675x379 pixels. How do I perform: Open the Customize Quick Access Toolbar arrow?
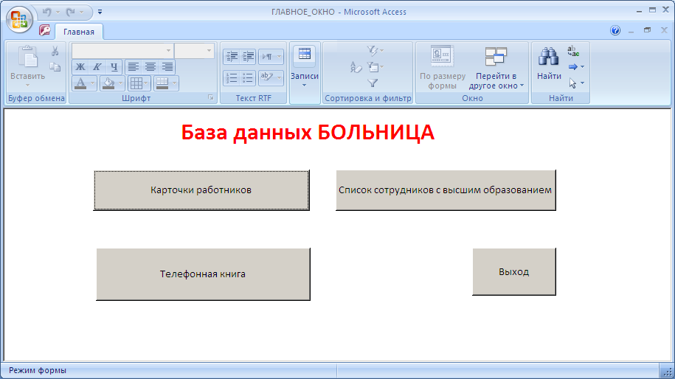pos(100,12)
